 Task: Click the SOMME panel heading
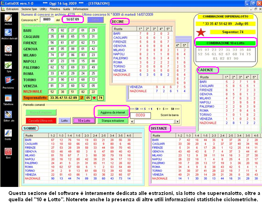pos(30,128)
